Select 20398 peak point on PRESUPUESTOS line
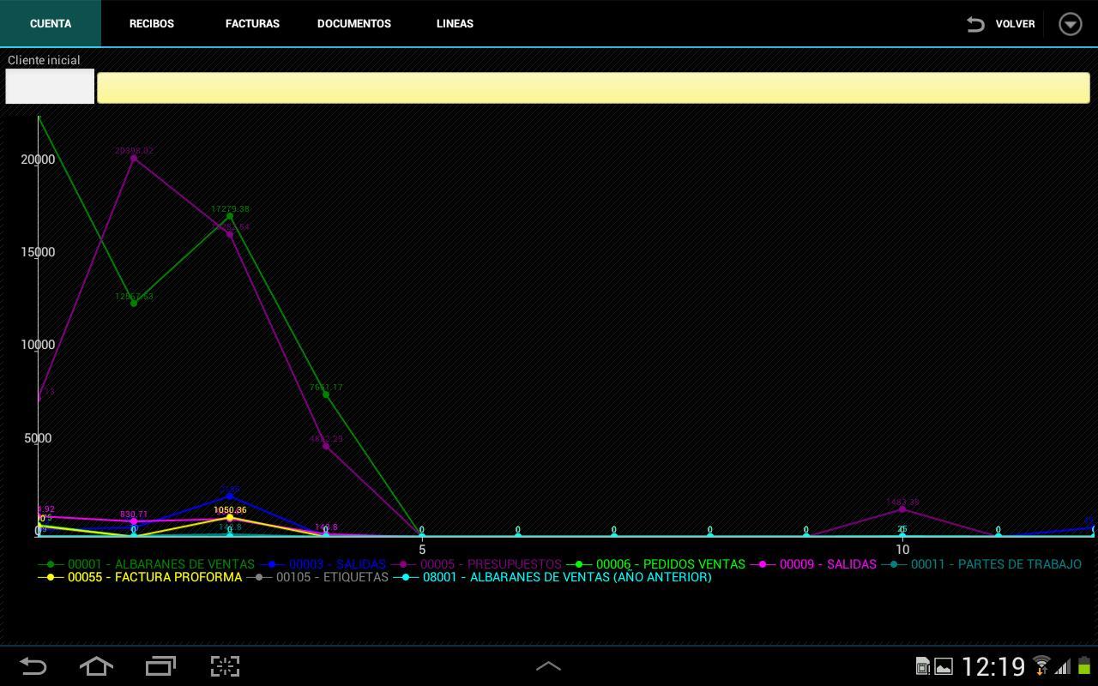1098x686 pixels. click(x=134, y=158)
